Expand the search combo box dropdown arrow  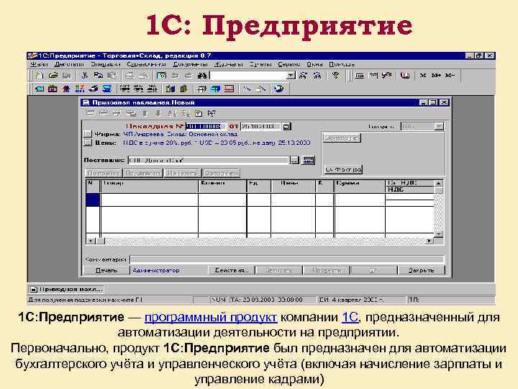pos(290,76)
